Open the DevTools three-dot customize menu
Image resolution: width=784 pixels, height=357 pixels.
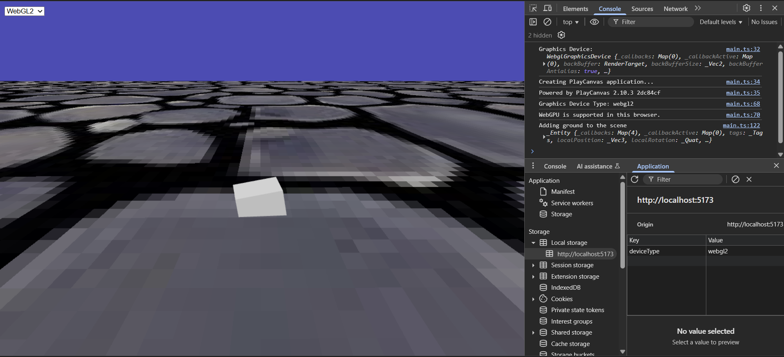[761, 8]
